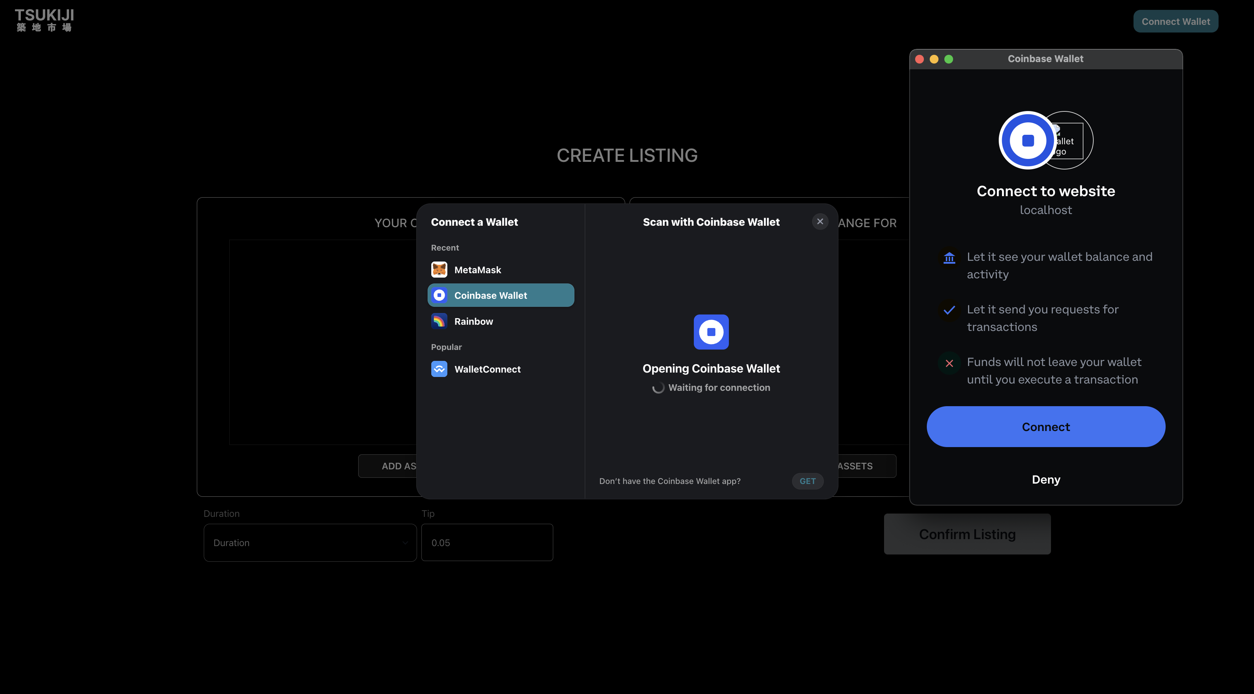Click the Popular section label
Image resolution: width=1254 pixels, height=694 pixels.
pos(446,347)
